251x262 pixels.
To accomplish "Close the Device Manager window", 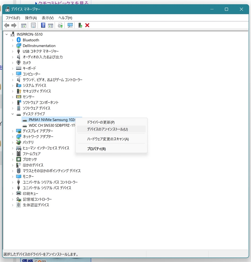I will click(x=241, y=9).
